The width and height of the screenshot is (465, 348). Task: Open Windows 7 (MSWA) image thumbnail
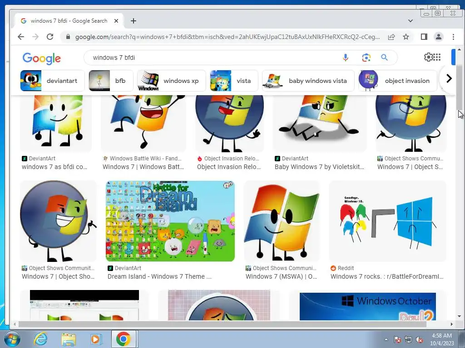tap(282, 221)
